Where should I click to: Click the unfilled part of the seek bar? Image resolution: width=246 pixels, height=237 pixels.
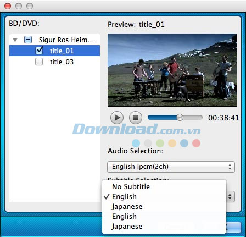tap(193, 117)
